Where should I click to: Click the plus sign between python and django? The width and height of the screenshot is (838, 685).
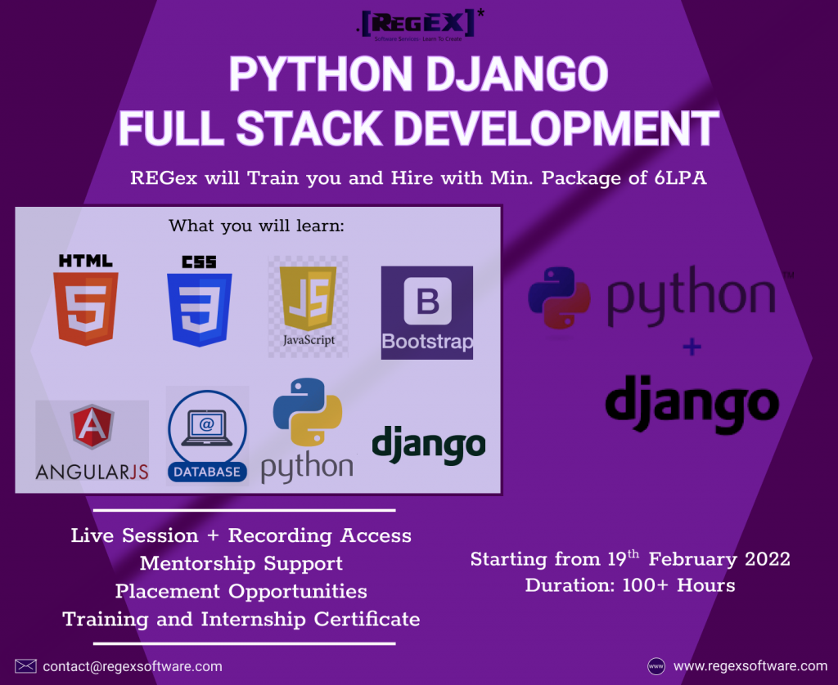tap(692, 347)
